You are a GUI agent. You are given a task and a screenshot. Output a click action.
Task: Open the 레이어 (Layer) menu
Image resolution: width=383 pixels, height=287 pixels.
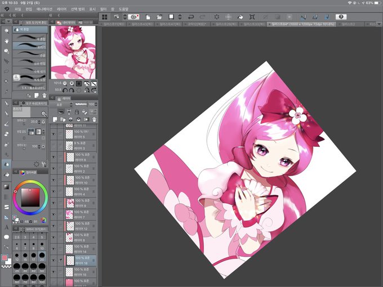pos(61,9)
